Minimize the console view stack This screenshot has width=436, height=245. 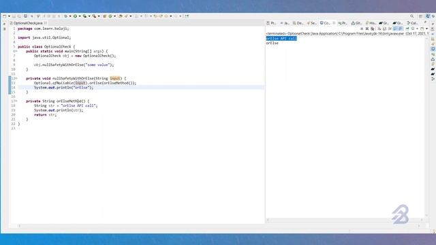tap(425, 22)
